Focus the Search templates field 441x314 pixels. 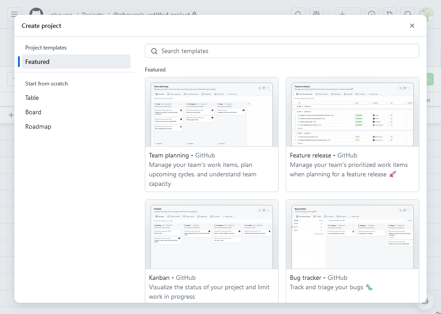[x=282, y=51]
